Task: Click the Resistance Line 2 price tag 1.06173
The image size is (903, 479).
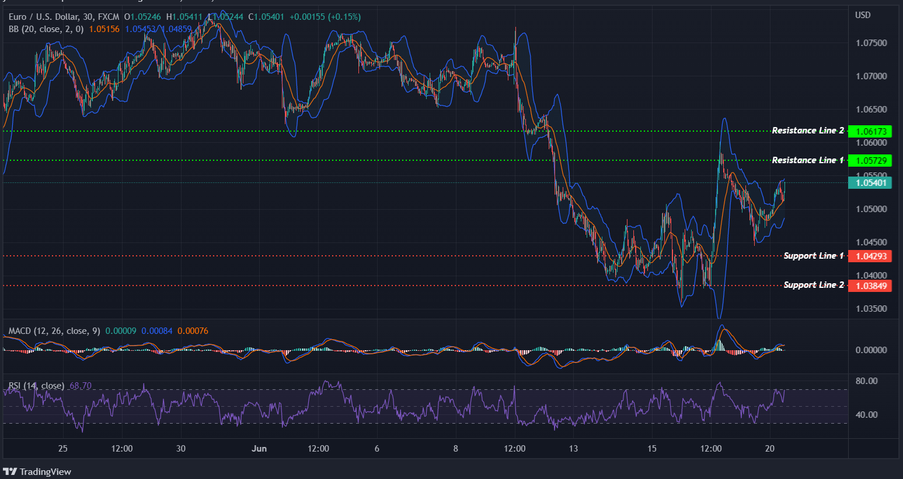Action: 870,131
